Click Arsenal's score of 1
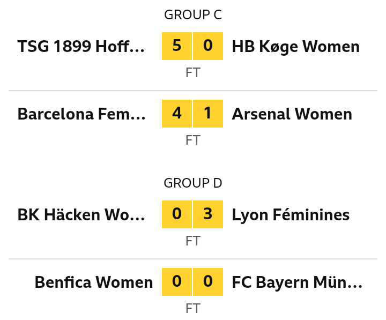This screenshot has width=386, height=320. pos(208,114)
